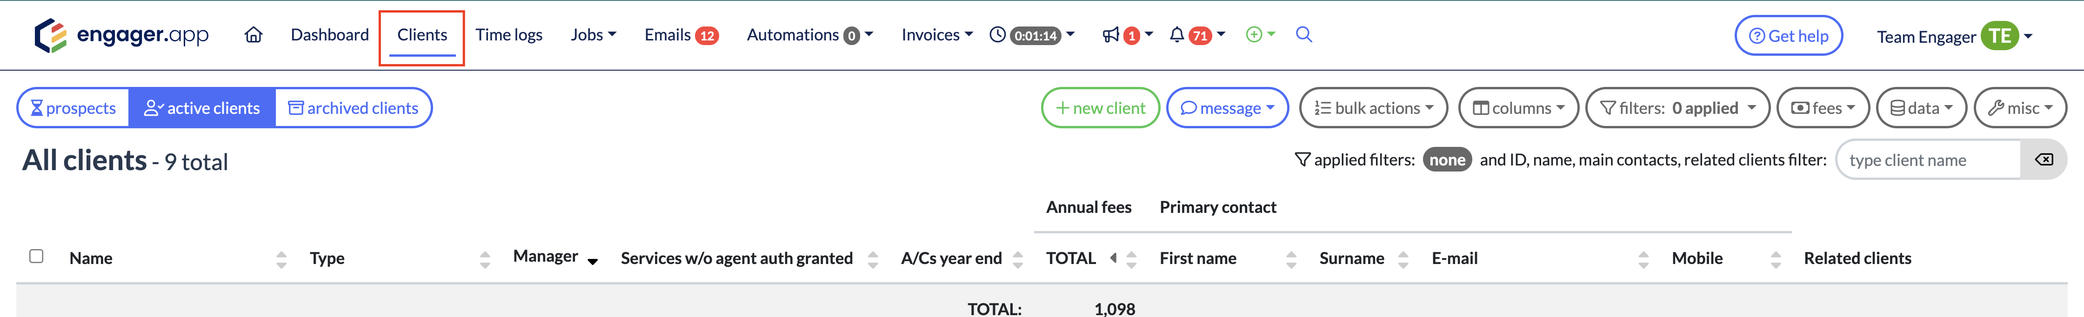The image size is (2084, 317).
Task: Switch to the prospects view
Action: [73, 108]
